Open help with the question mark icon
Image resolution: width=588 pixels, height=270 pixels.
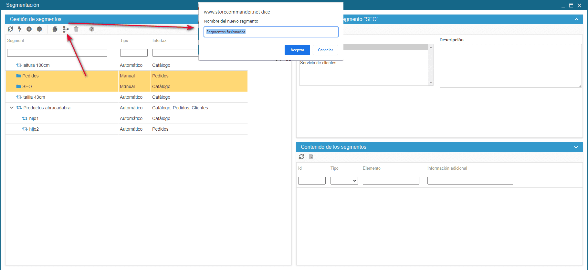tap(92, 29)
